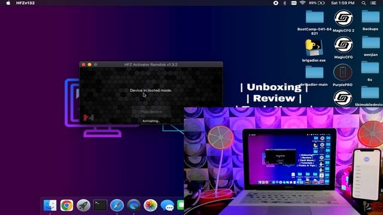Click the dimmed button in HFZ Activator
This screenshot has width=383, height=215.
pos(151,112)
